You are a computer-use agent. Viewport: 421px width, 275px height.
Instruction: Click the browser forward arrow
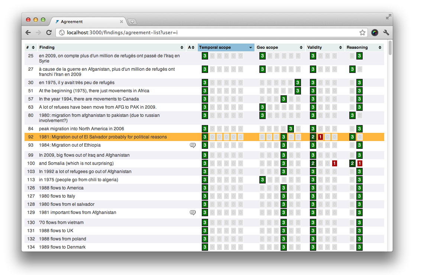point(38,32)
